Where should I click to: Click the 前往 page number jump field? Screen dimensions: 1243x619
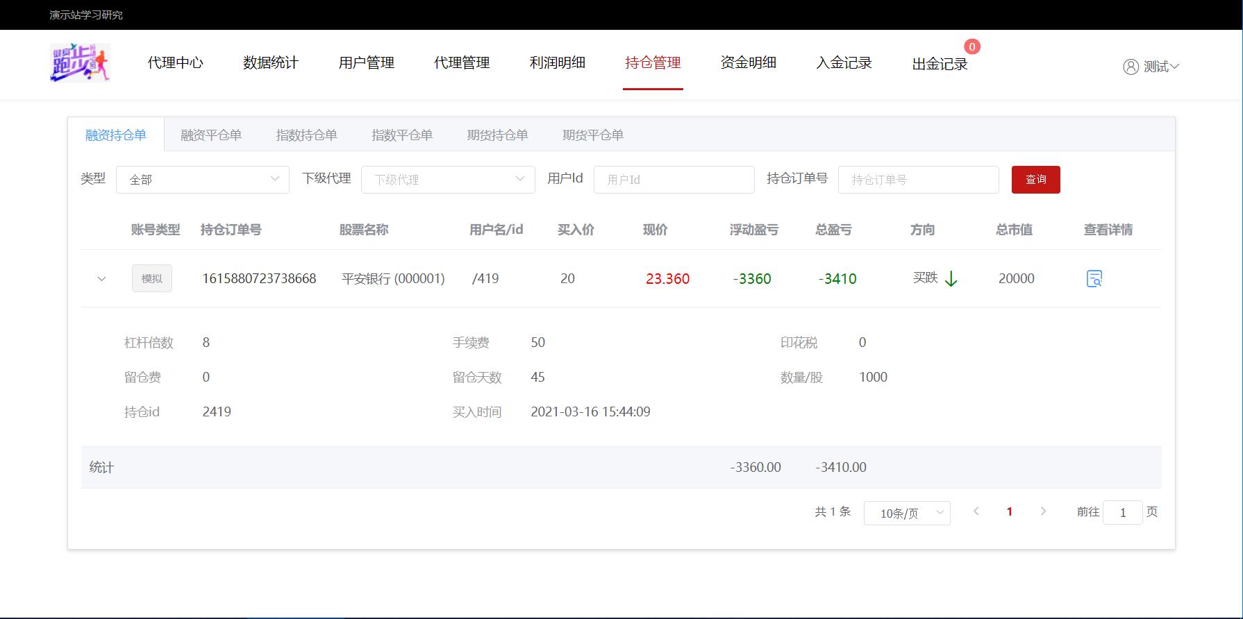(x=1122, y=513)
